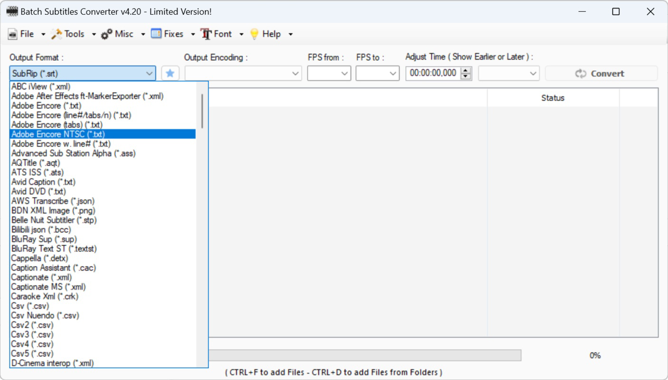Select Adobe Encore NTSC (*.txt)

[x=103, y=134]
